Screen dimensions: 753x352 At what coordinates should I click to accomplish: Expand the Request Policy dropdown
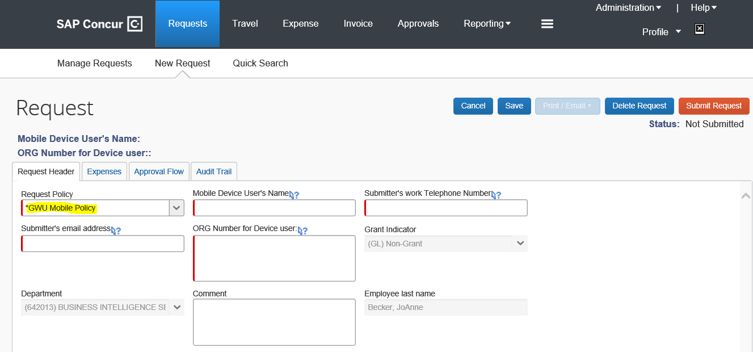[176, 208]
